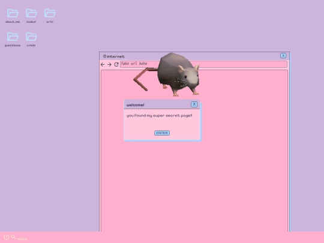Close the welcome! popup
The width and height of the screenshot is (324, 243).
click(x=194, y=104)
